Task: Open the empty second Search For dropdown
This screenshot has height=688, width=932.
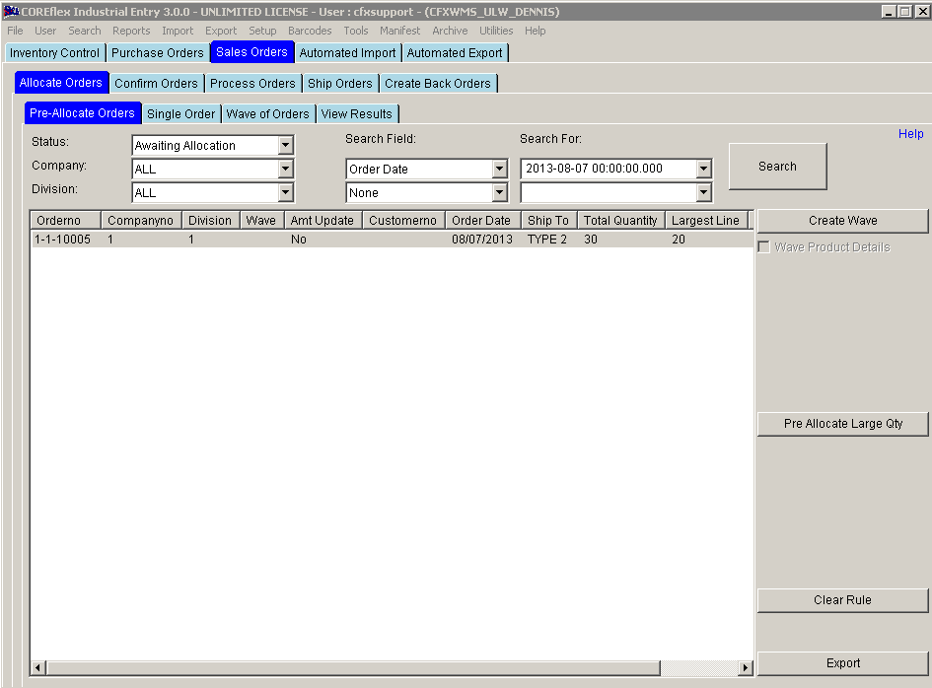Action: click(x=704, y=192)
